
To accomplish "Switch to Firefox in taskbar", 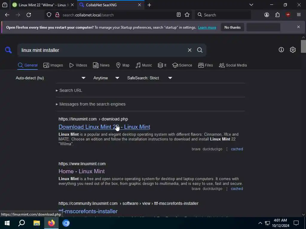I will tap(51, 223).
